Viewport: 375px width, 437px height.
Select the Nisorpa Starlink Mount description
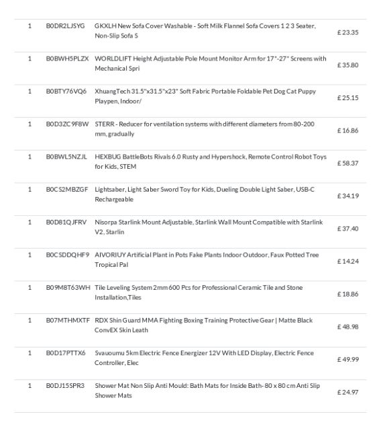(x=209, y=227)
